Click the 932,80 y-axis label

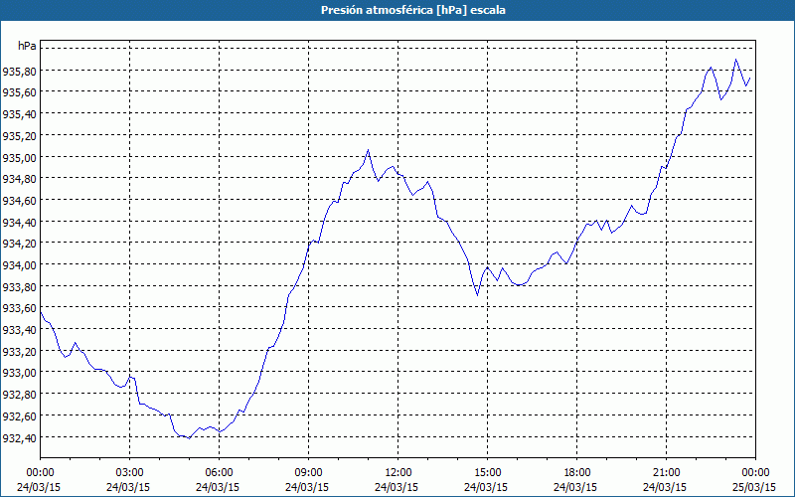19,395
